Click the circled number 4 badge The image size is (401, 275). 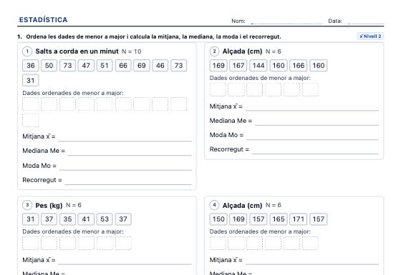point(214,205)
